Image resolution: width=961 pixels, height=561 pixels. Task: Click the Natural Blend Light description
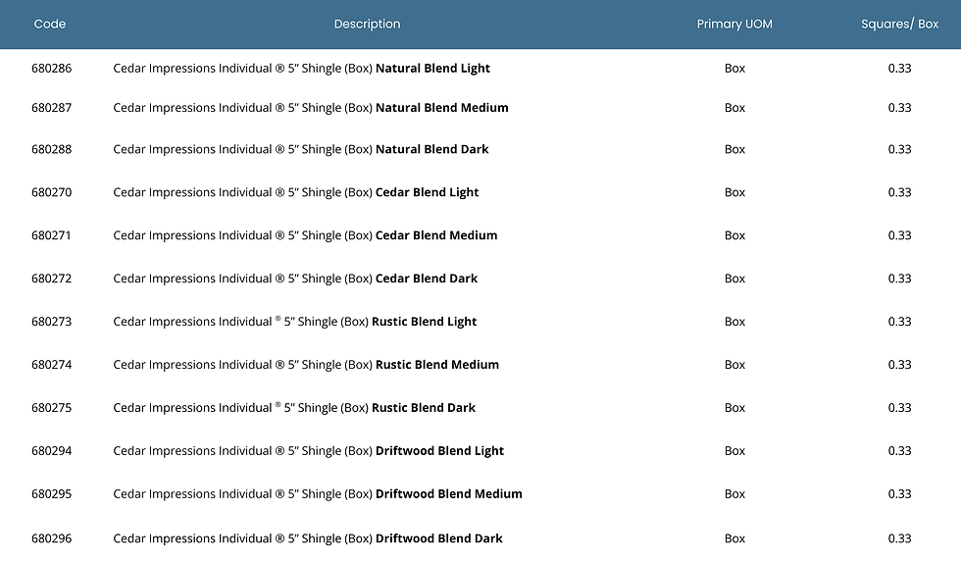click(301, 69)
